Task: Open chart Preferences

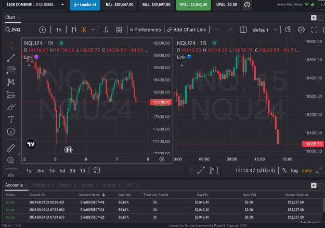Action: click(x=146, y=30)
